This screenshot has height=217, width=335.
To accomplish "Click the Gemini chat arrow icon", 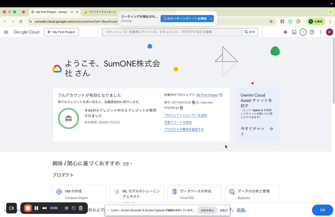I will pos(271,129).
